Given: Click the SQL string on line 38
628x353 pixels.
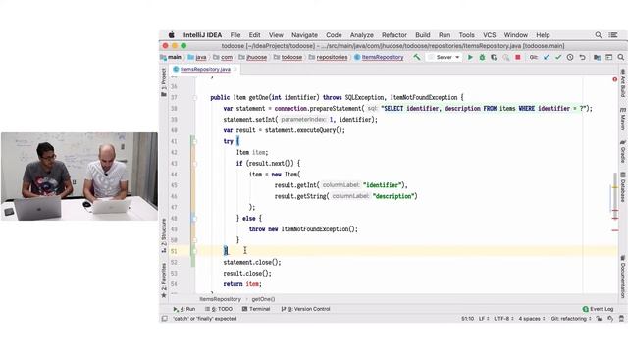Looking at the screenshot, I should point(485,109).
